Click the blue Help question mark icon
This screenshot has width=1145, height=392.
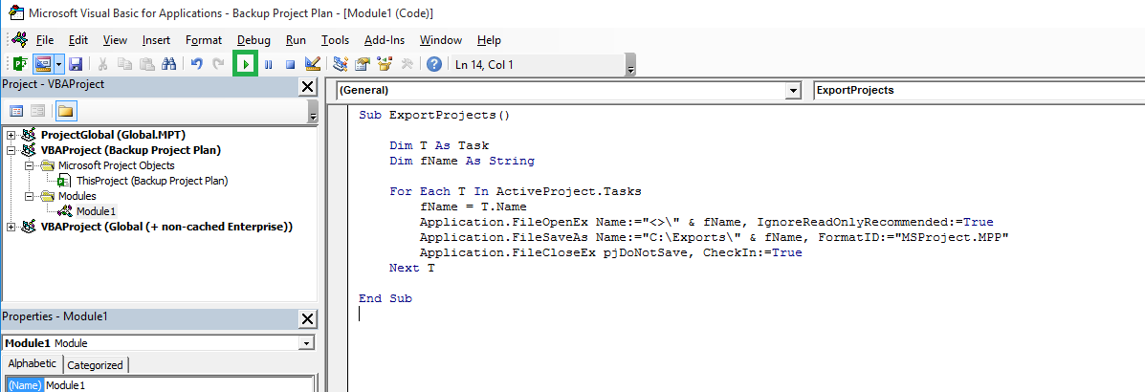click(434, 65)
